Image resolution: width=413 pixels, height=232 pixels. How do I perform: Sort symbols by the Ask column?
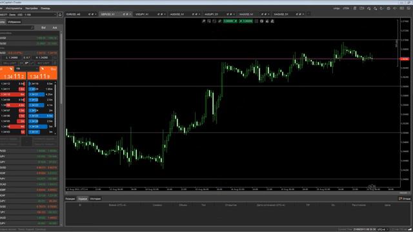[54, 28]
